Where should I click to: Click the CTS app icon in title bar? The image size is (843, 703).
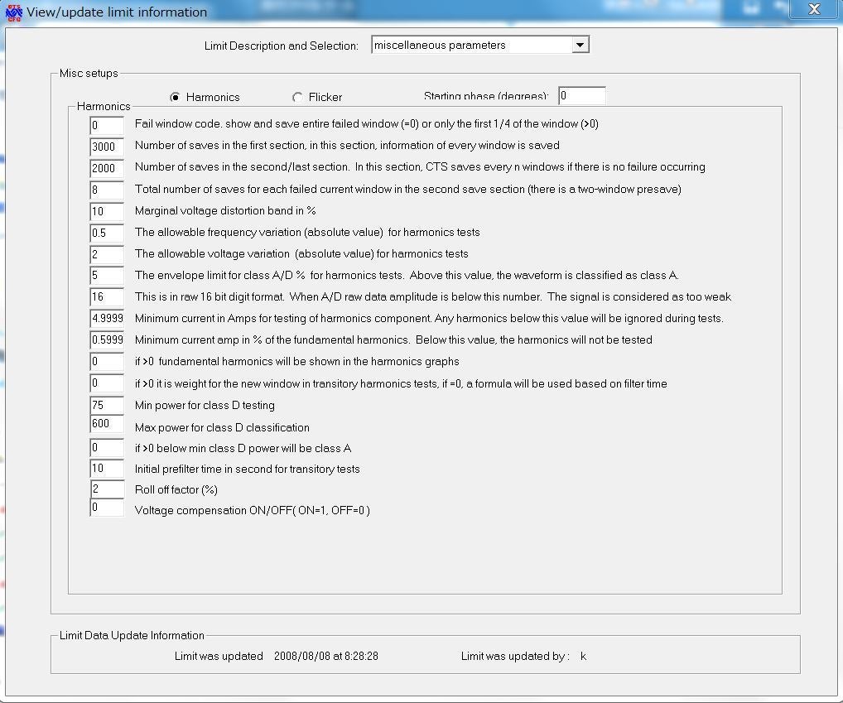pyautogui.click(x=13, y=12)
